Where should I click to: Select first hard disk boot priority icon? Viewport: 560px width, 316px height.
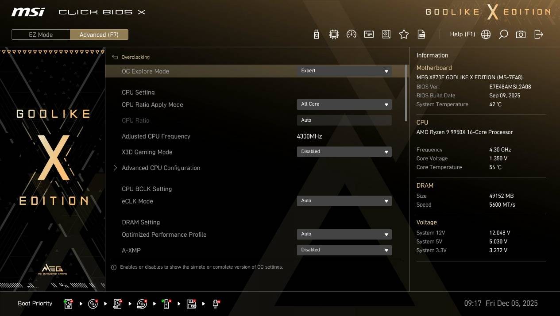[x=69, y=304]
